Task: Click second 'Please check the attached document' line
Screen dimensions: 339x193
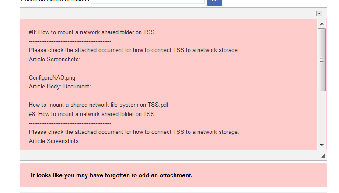Action: click(134, 132)
